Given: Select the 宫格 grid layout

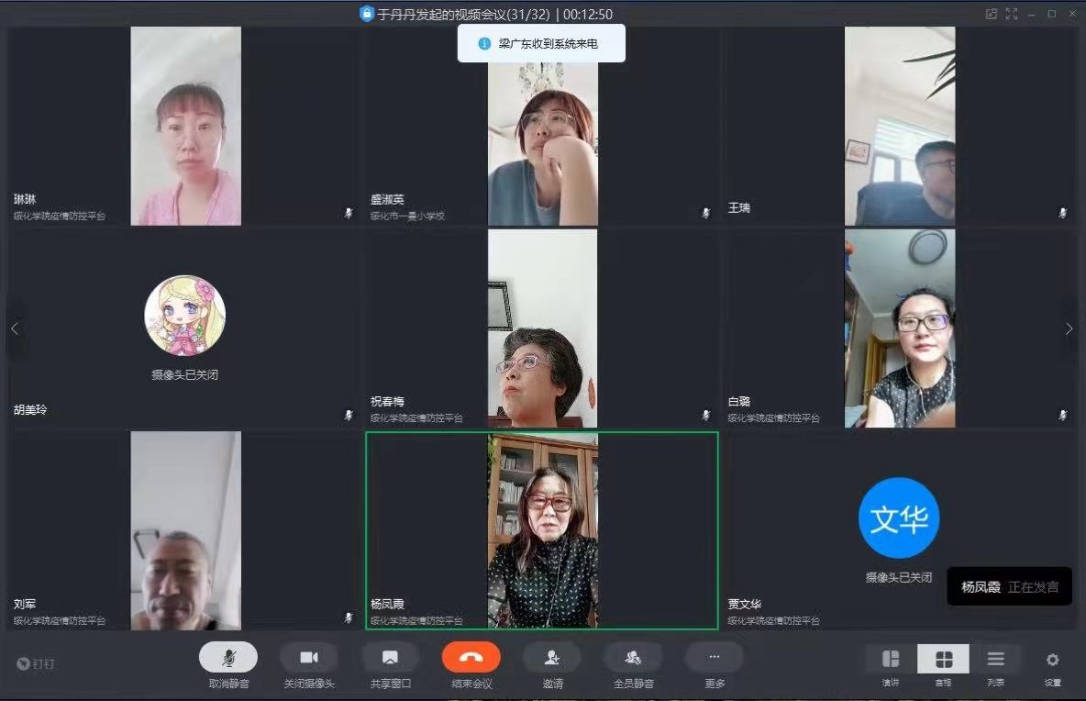Looking at the screenshot, I should click(x=943, y=659).
